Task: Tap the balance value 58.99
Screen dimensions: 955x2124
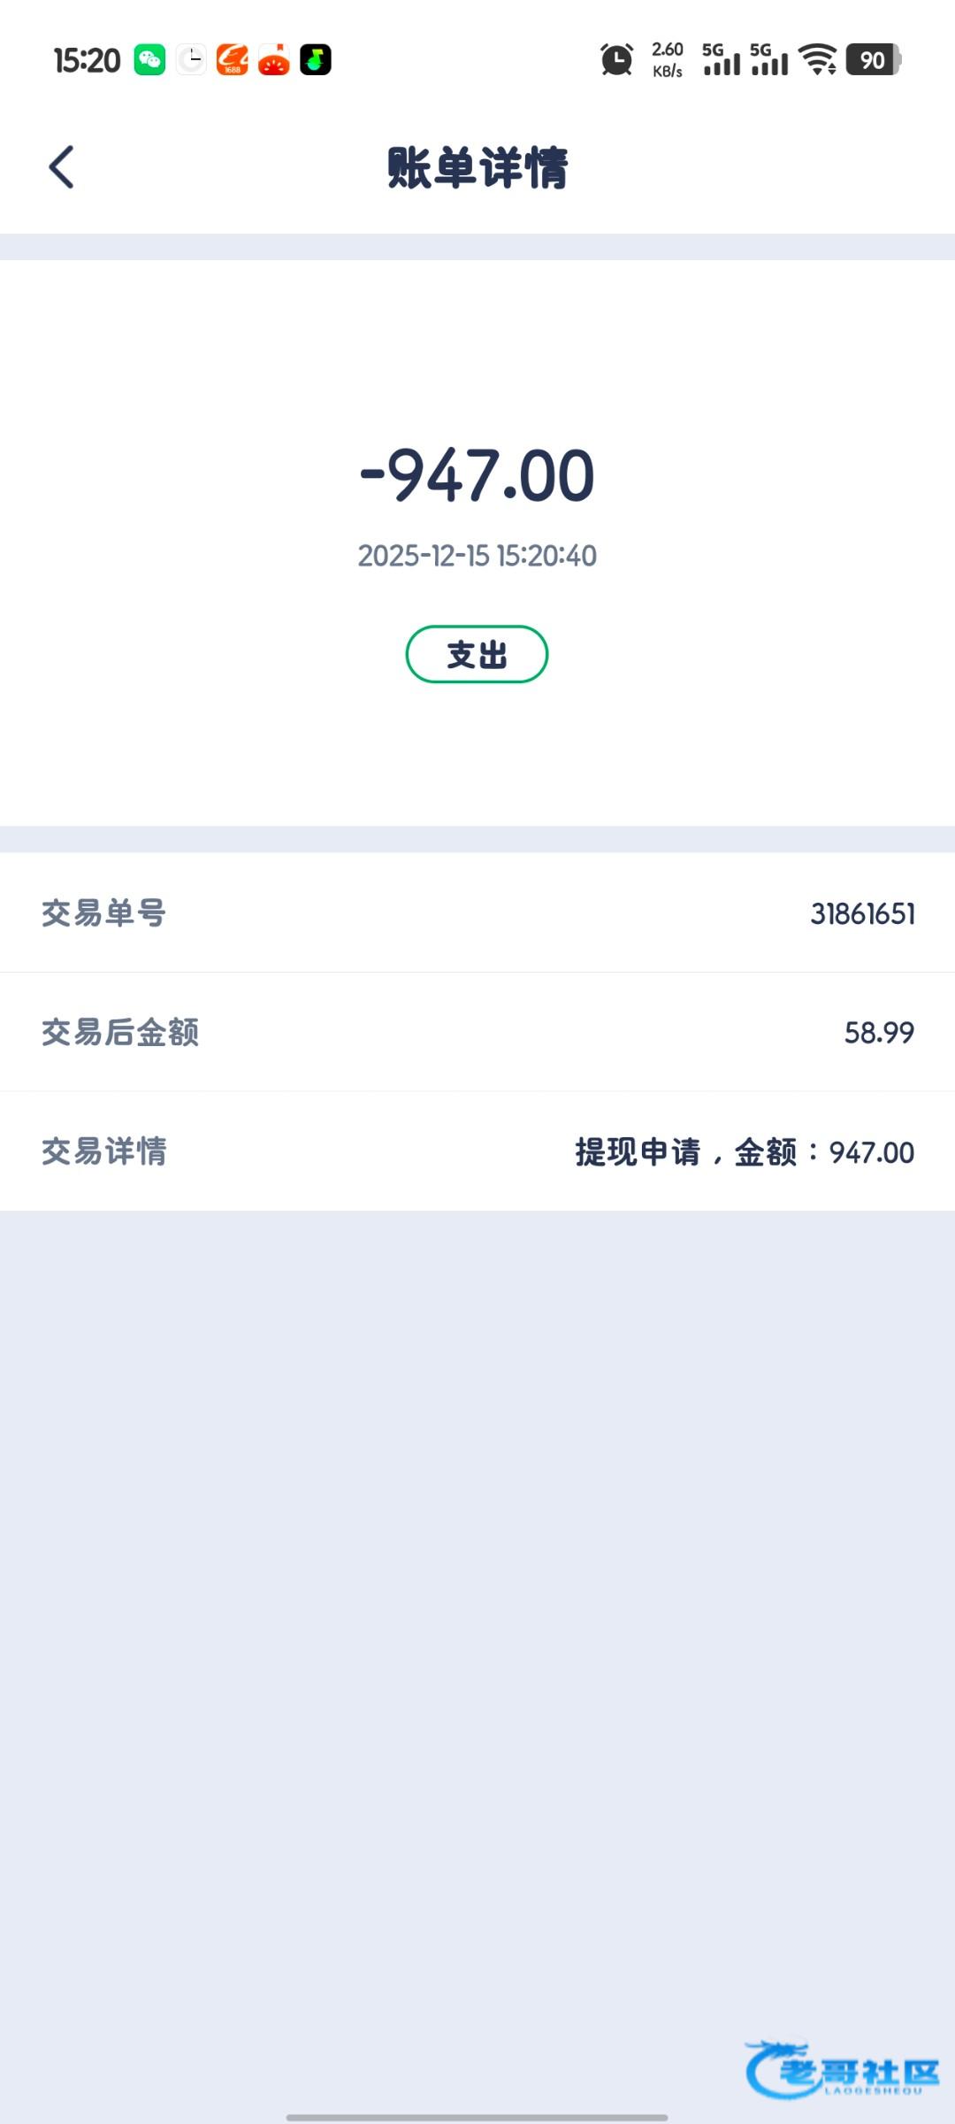Action: [879, 1032]
